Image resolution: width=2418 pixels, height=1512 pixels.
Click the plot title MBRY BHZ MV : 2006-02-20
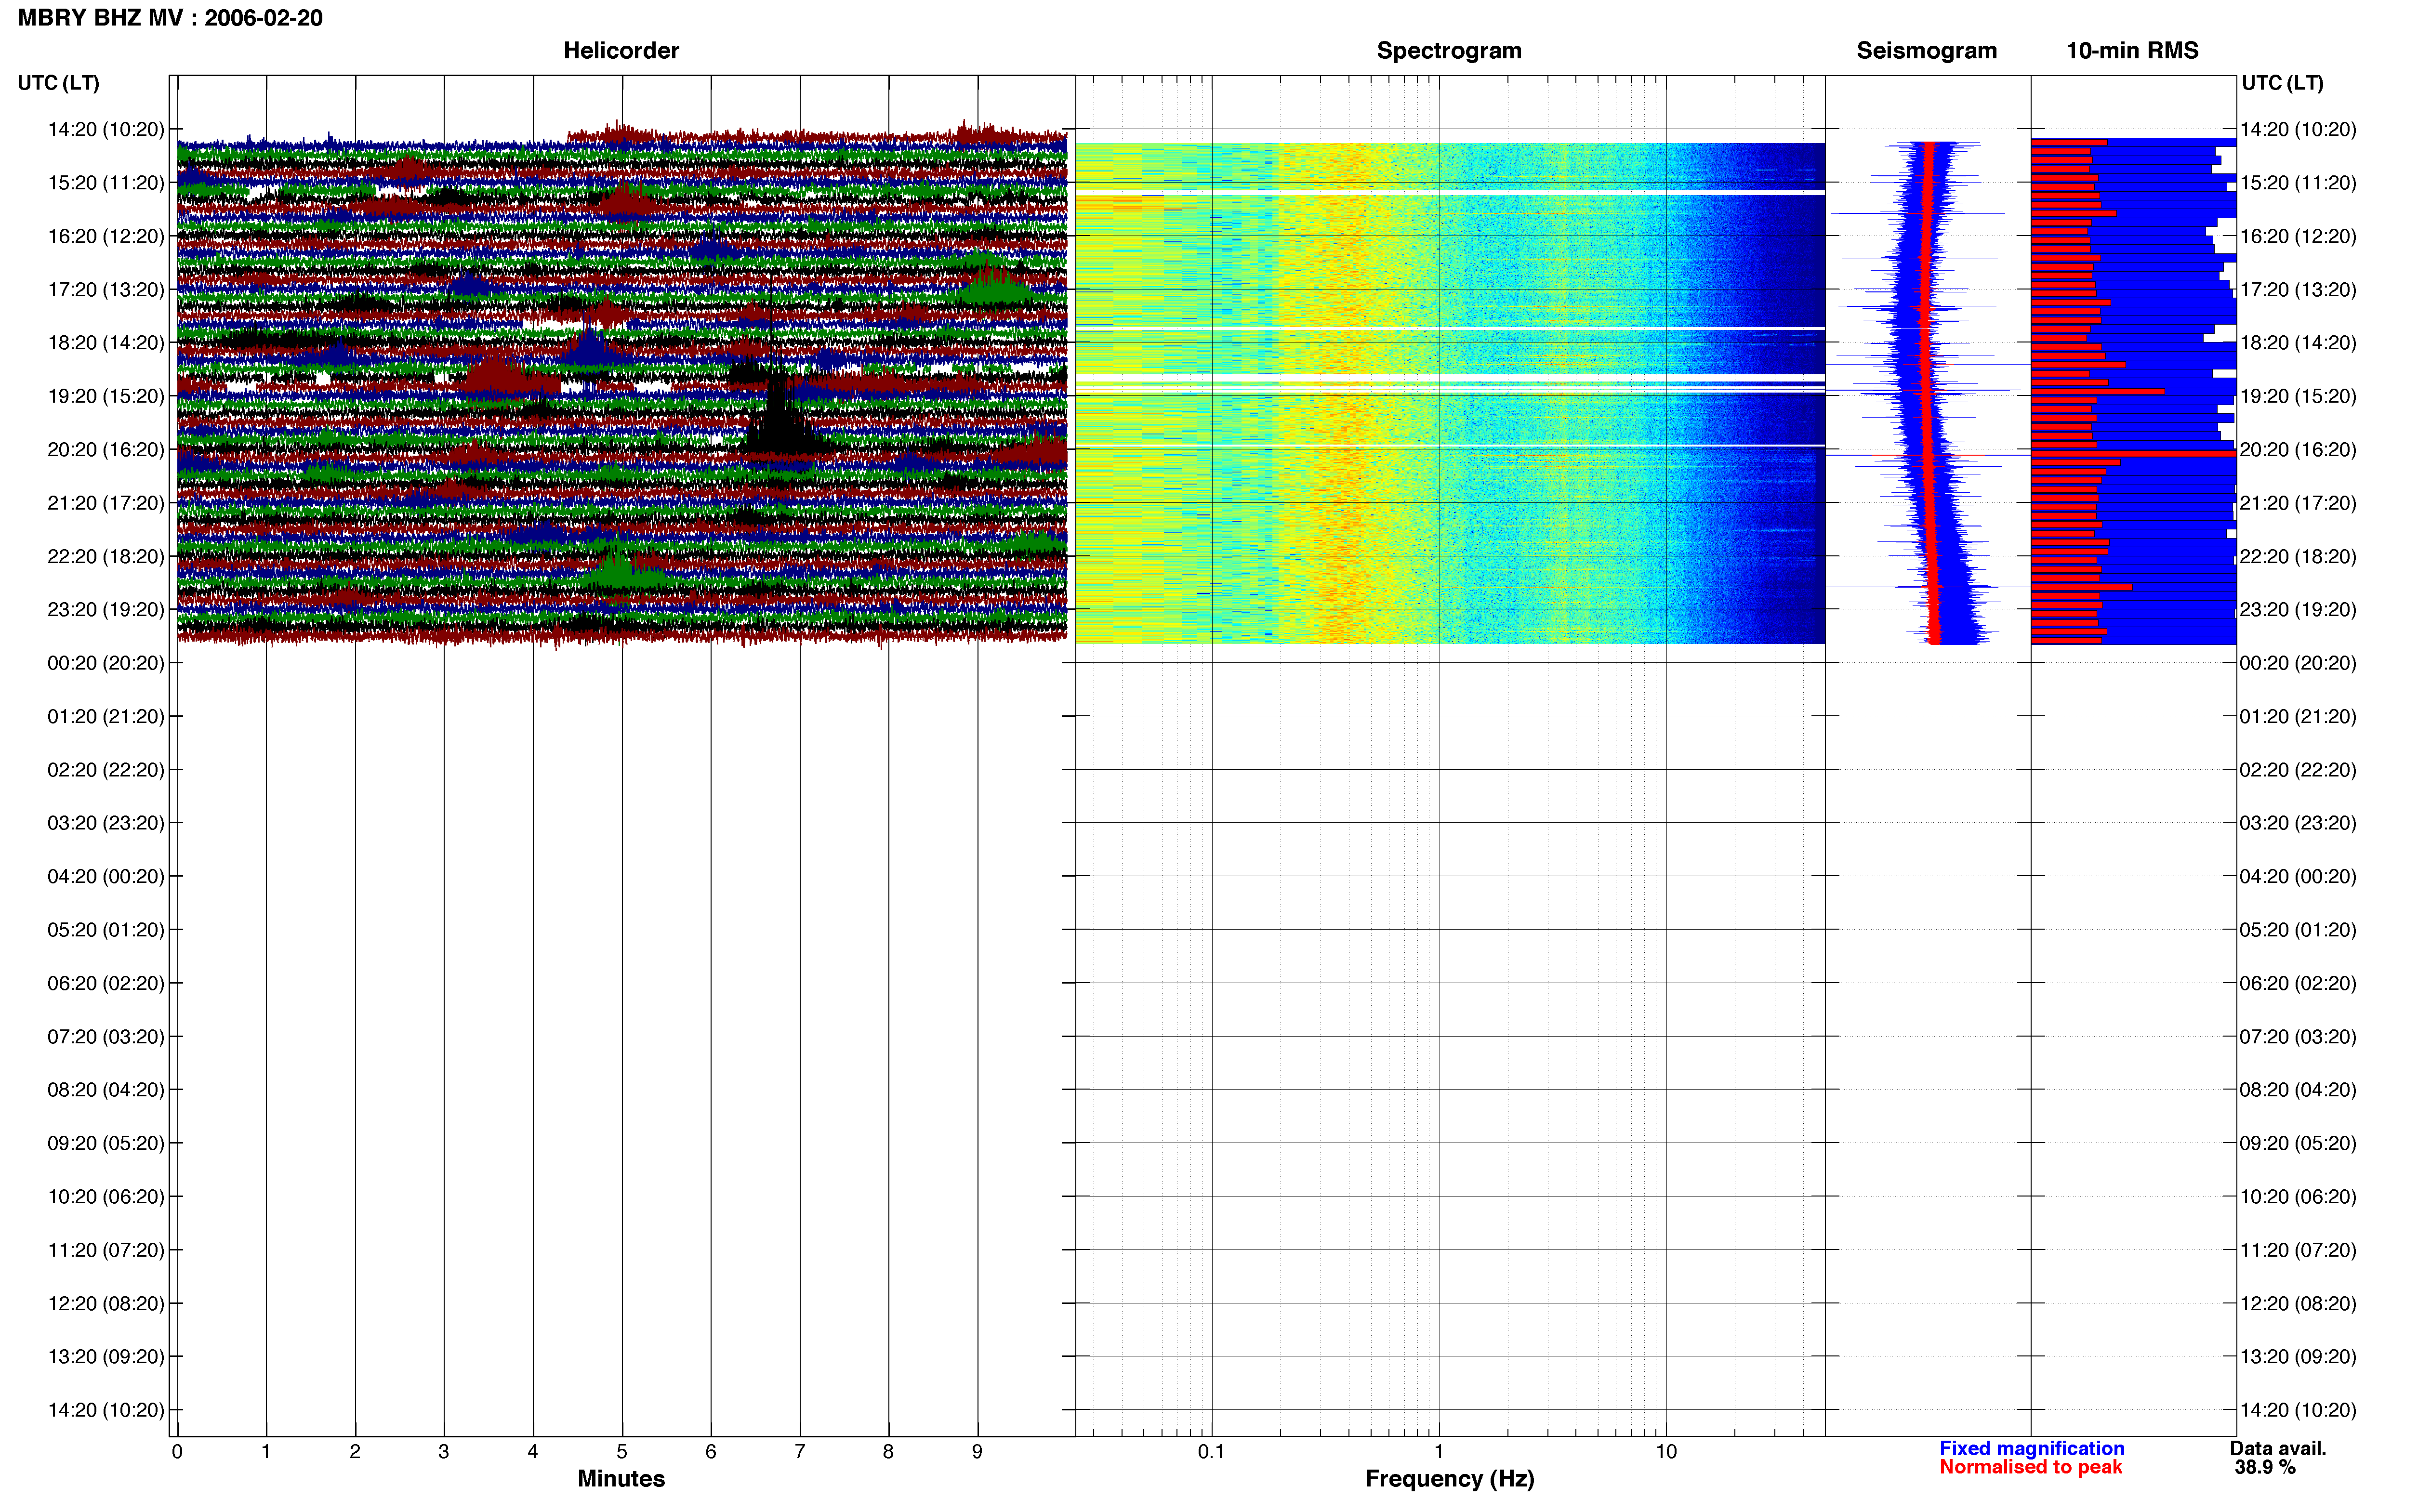tap(170, 18)
